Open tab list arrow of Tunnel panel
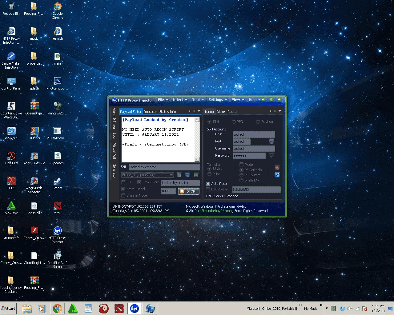 [280, 111]
